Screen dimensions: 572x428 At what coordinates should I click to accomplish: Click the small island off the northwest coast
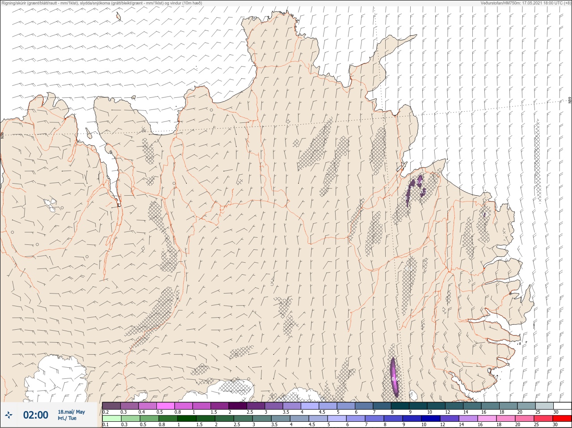(x=118, y=17)
